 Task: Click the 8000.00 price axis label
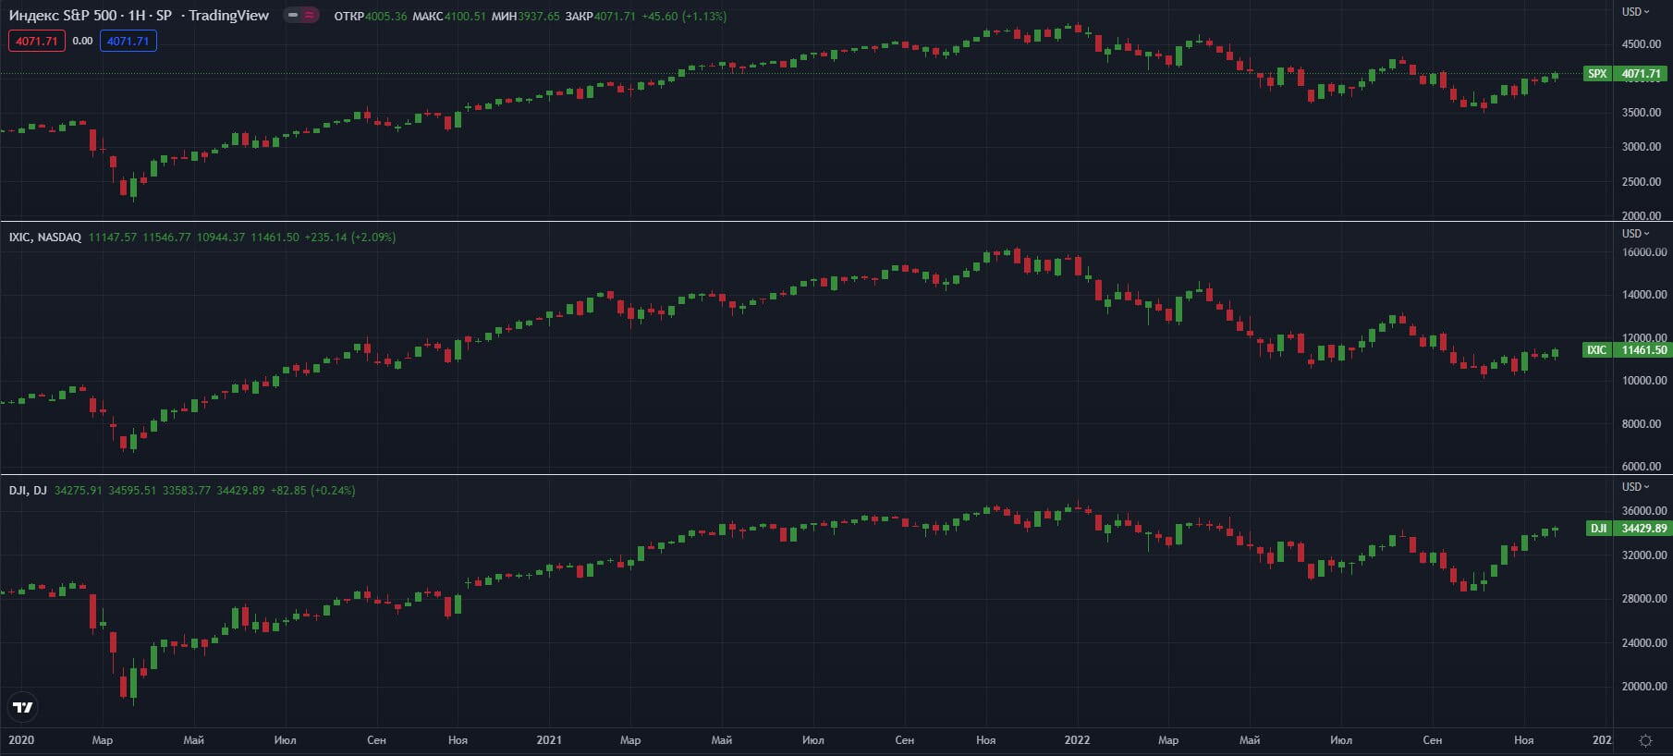tap(1642, 424)
